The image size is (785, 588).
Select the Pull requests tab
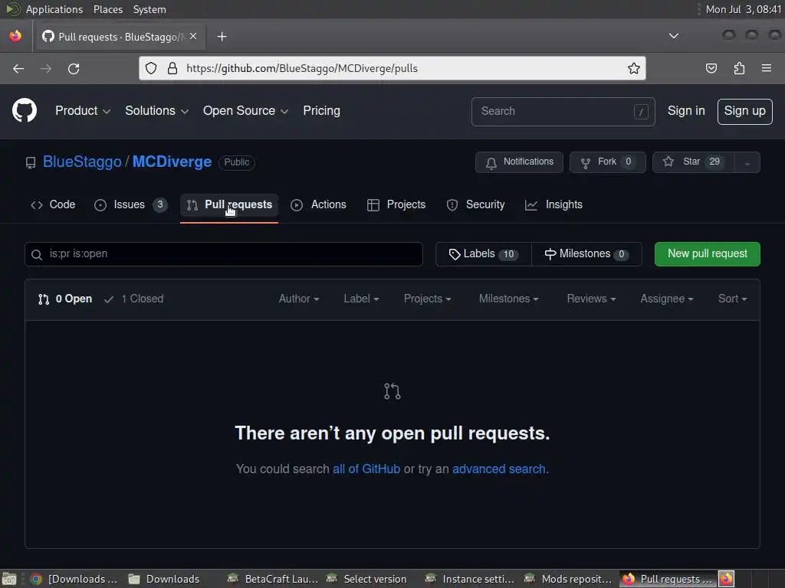229,204
